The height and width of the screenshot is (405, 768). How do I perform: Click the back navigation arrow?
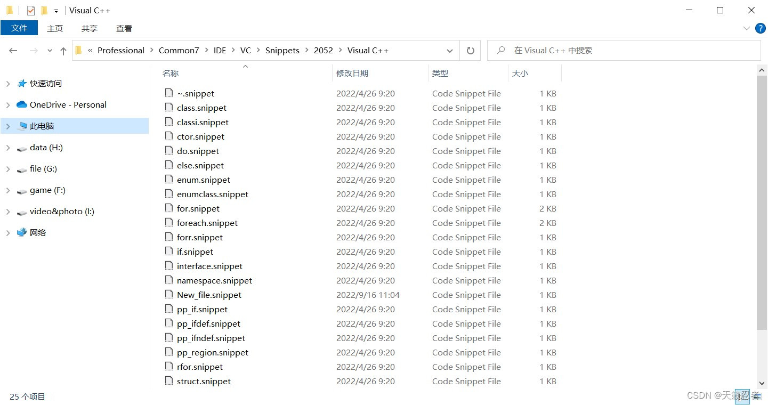[x=13, y=50]
